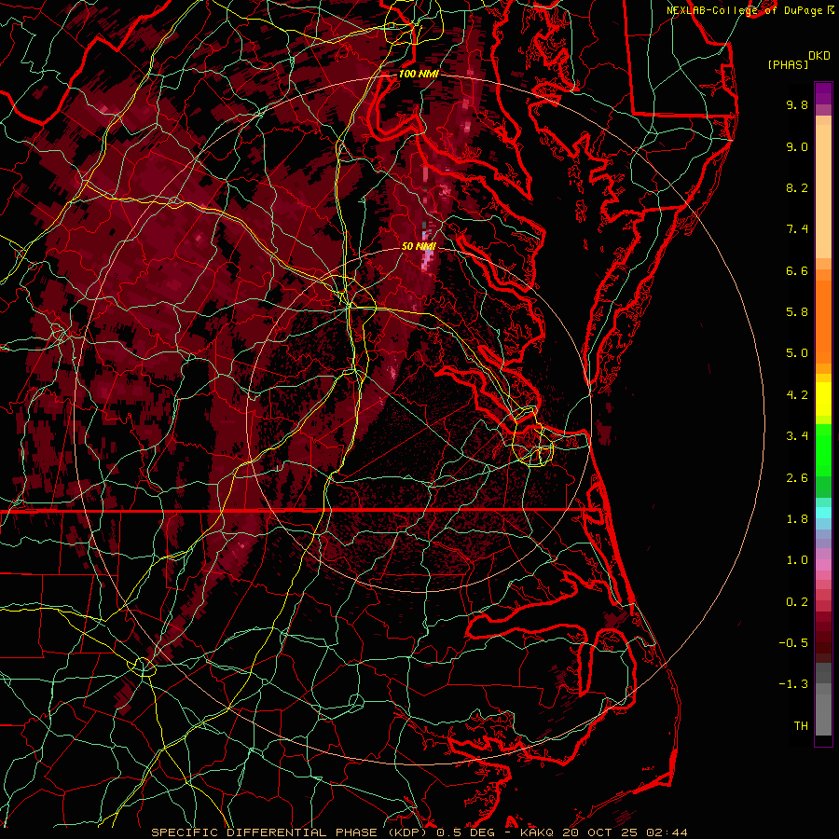Image resolution: width=839 pixels, height=839 pixels.
Task: Click the 20 OCT 25 date text
Action: [x=598, y=832]
